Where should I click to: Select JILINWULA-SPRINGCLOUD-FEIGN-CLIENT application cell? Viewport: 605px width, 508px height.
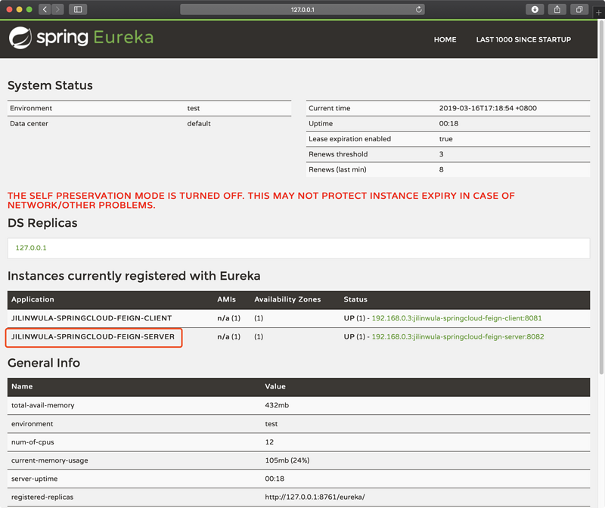[92, 318]
